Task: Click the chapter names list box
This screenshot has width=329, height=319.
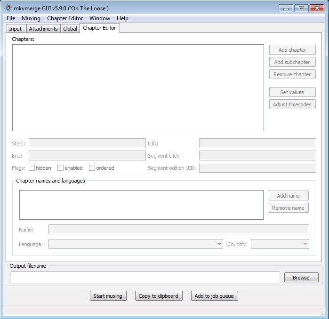Action: click(141, 205)
